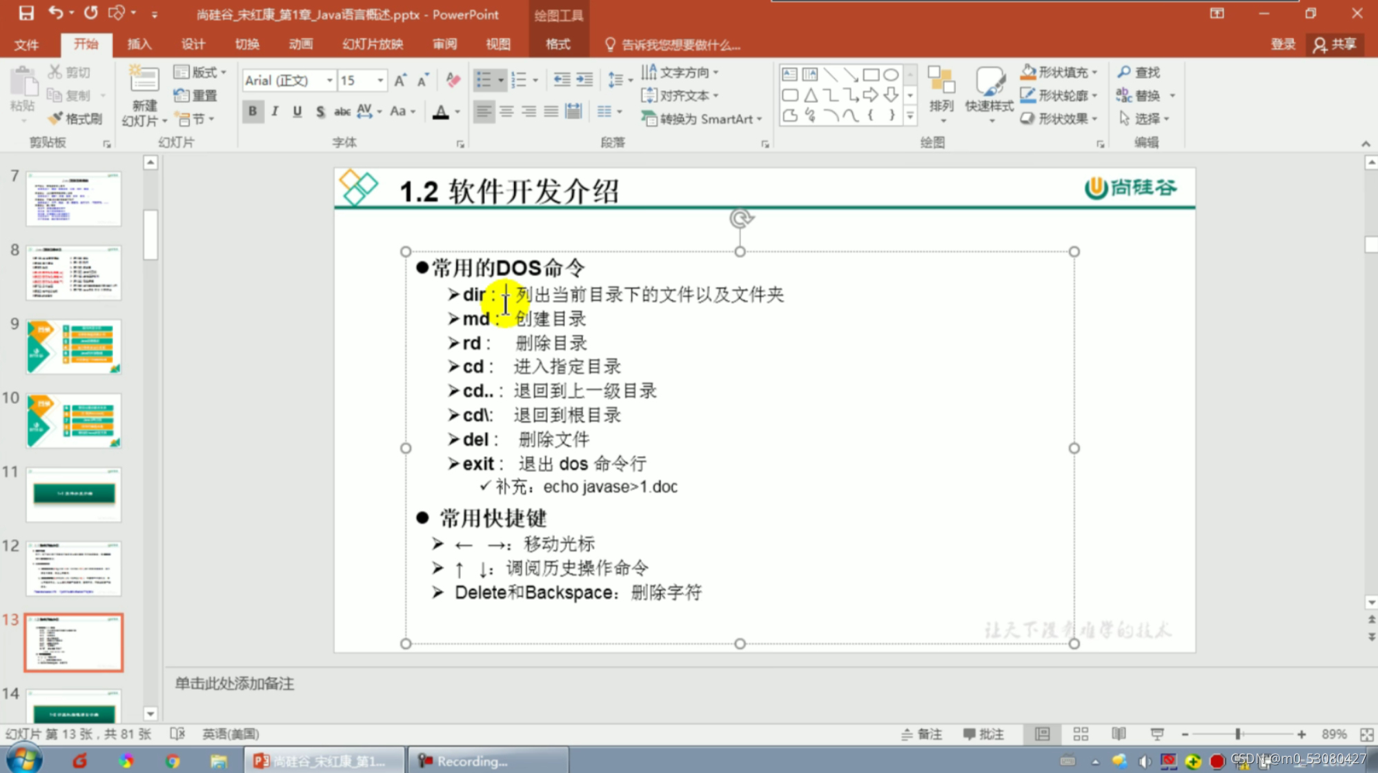Screen dimensions: 1378x773
Task: Open Quick Styles gallery icon
Action: coord(989,90)
